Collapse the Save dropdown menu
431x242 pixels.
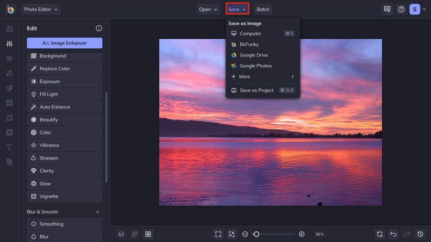click(237, 9)
